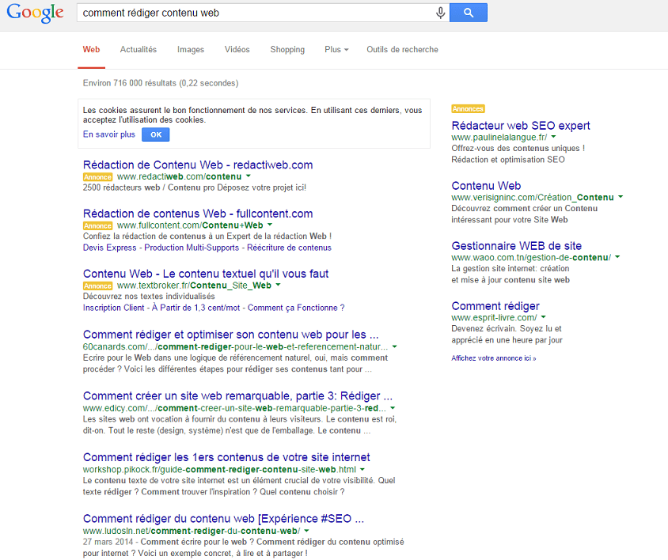668x560 pixels.
Task: Open Rédaction de contenus Web fullcontent.com result
Action: pos(198,214)
